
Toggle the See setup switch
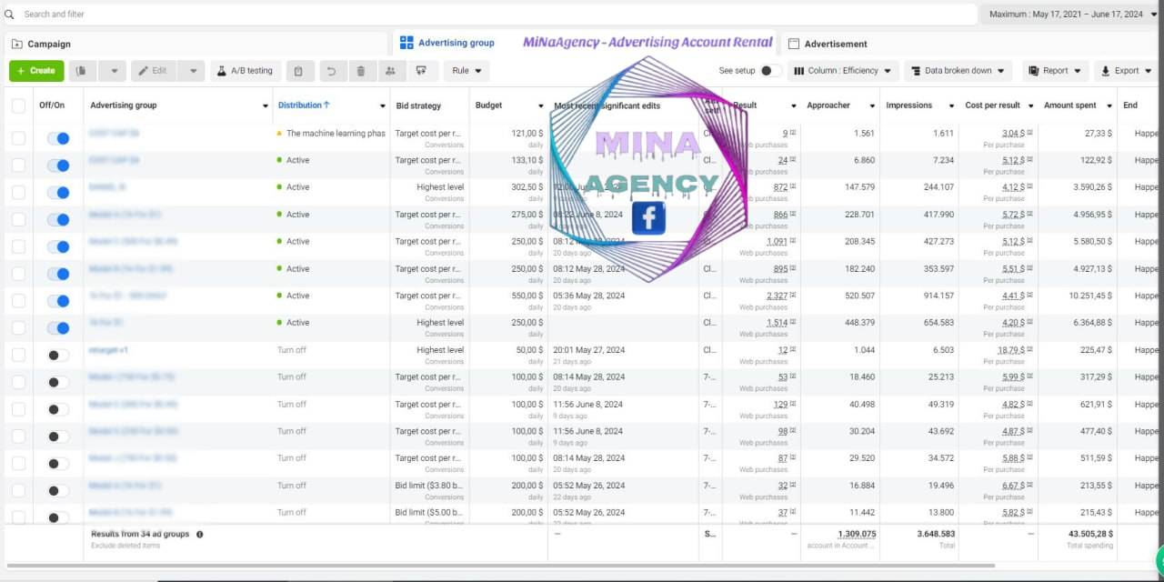click(x=771, y=71)
